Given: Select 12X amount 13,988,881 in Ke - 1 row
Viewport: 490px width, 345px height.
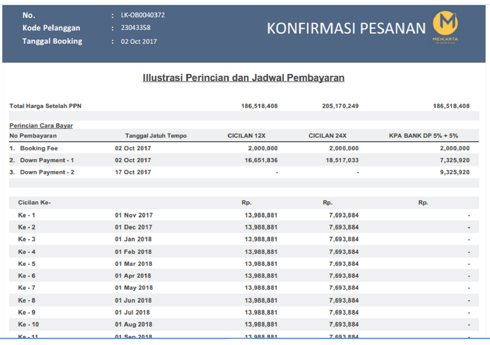Looking at the screenshot, I should click(x=261, y=215).
